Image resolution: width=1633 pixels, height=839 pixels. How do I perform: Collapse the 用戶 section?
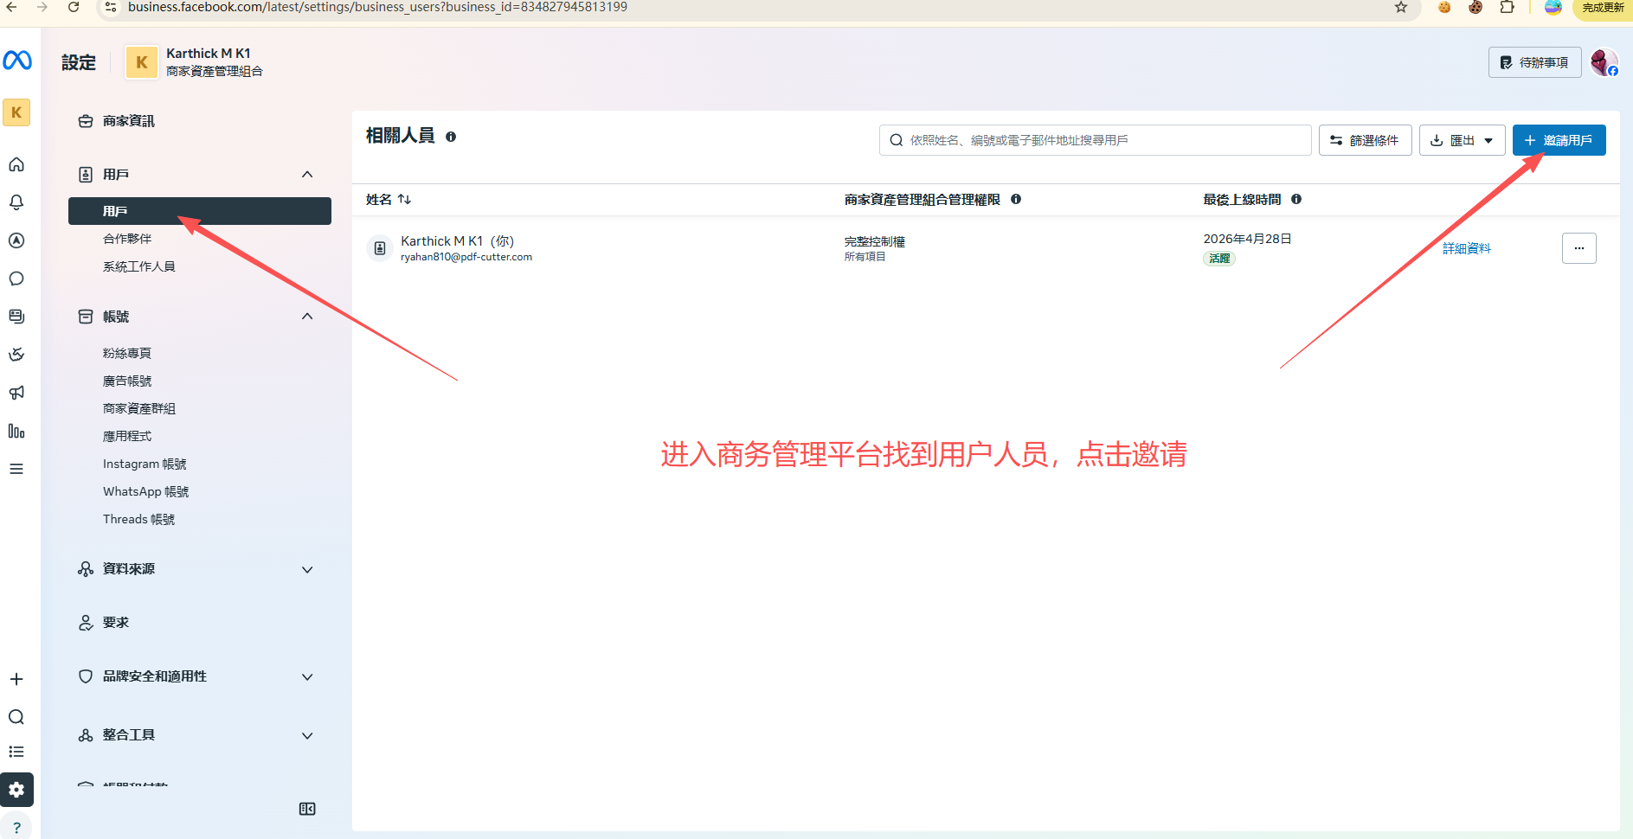[307, 175]
